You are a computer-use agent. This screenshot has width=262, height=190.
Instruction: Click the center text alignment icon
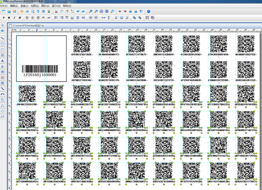[x=33, y=18]
